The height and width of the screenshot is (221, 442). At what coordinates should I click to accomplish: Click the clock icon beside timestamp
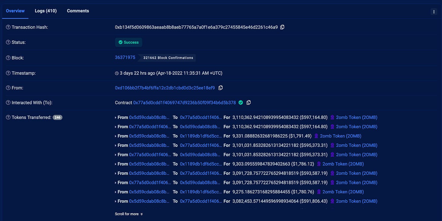click(x=117, y=73)
